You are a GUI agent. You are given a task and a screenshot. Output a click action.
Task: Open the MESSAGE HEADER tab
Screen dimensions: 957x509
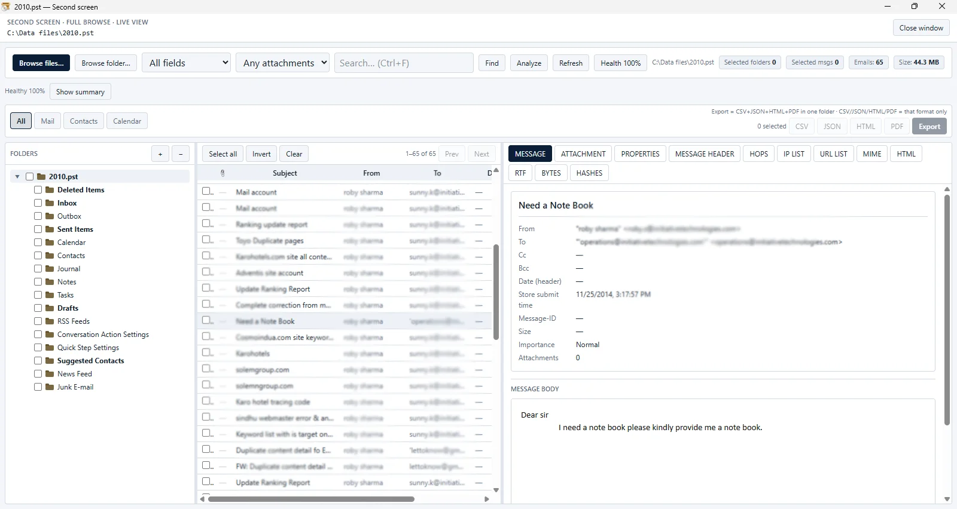point(705,154)
